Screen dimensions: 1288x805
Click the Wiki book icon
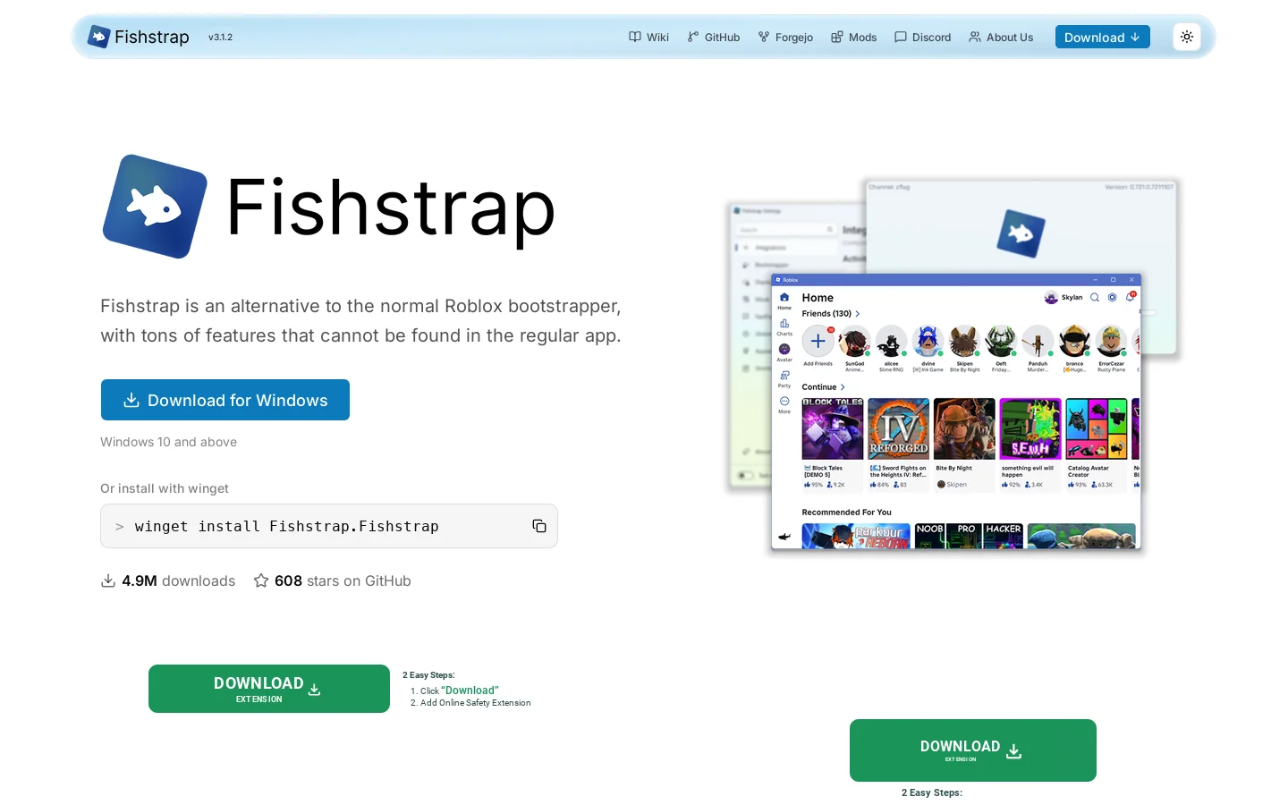[x=635, y=37]
